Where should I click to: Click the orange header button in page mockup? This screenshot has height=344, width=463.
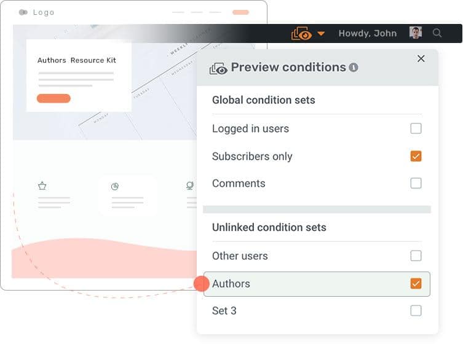click(x=240, y=12)
